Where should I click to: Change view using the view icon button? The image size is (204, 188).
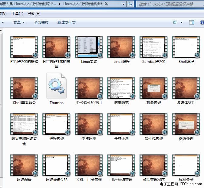click(x=175, y=22)
